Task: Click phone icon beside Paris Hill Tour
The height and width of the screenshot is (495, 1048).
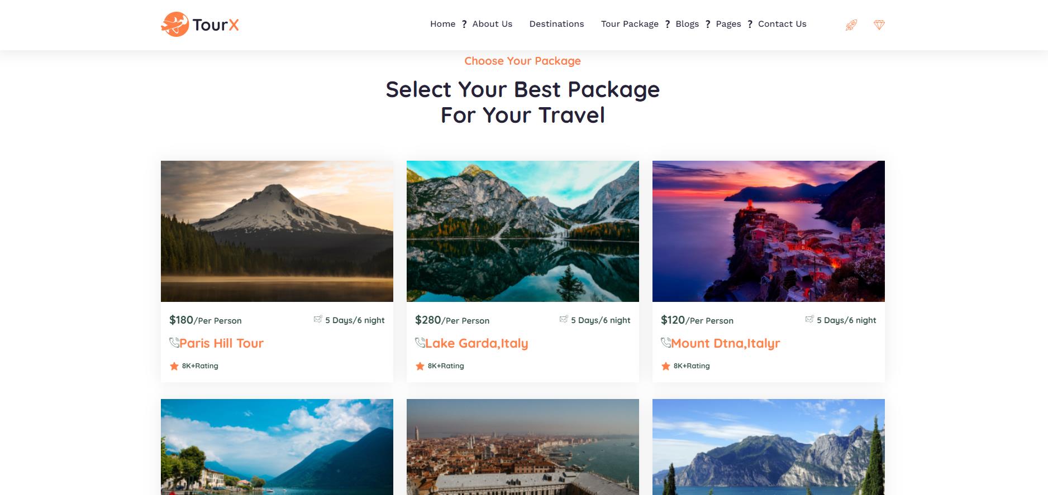Action: point(174,343)
